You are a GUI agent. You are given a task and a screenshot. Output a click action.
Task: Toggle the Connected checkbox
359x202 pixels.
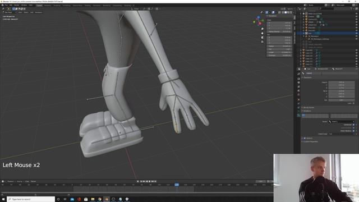click(354, 125)
